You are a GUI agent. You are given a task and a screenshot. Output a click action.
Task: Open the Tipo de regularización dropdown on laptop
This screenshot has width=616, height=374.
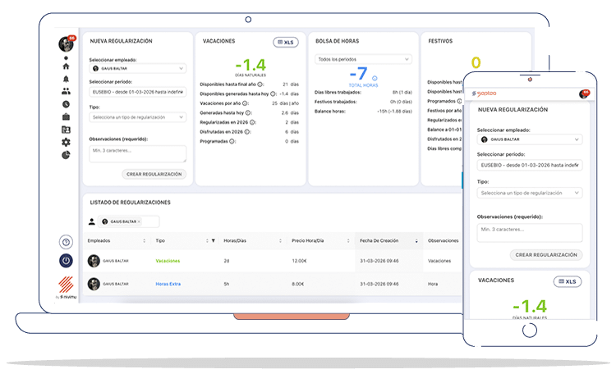click(137, 117)
